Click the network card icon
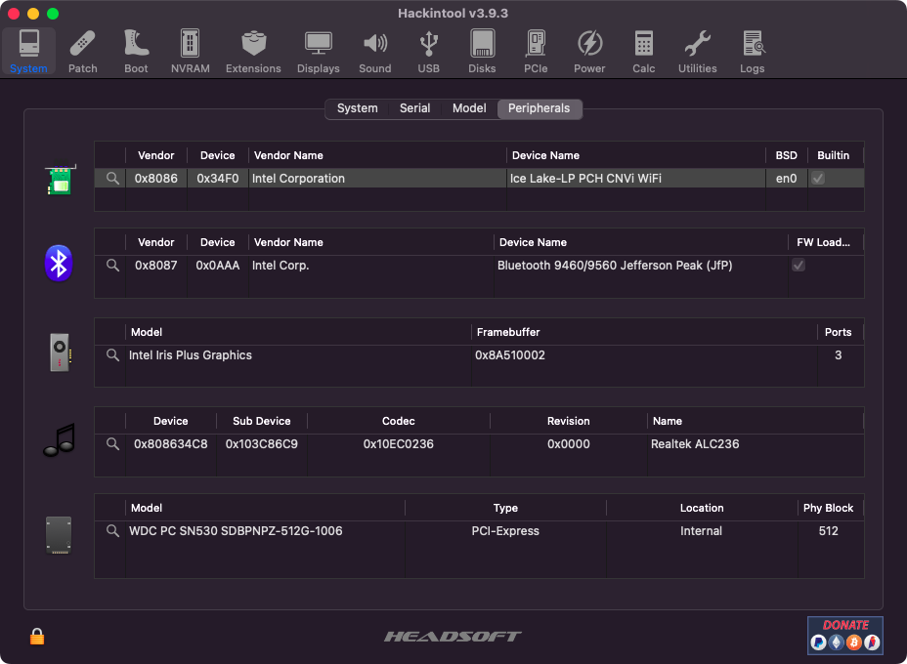The height and width of the screenshot is (664, 907). (60, 180)
